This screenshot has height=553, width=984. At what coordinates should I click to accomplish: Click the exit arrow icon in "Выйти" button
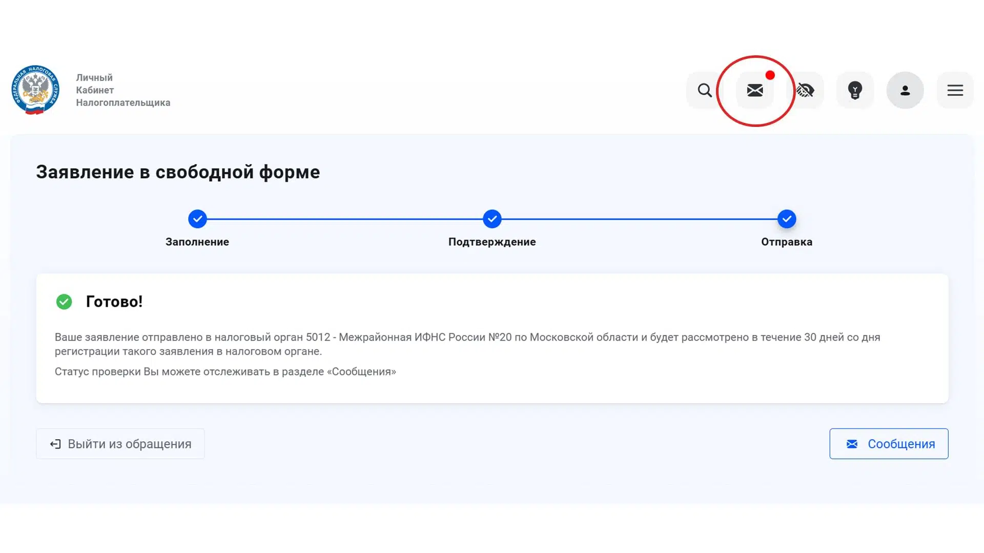55,444
